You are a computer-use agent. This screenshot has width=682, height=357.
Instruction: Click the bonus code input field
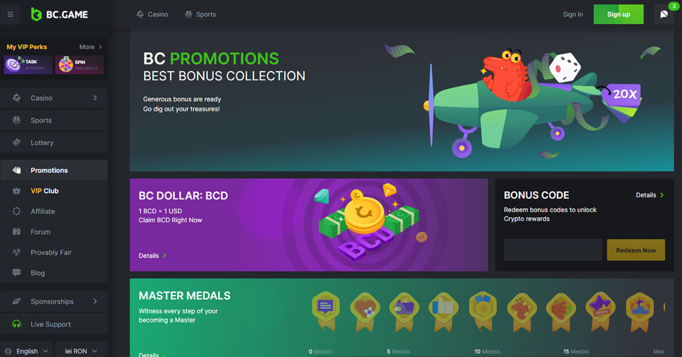(552, 250)
